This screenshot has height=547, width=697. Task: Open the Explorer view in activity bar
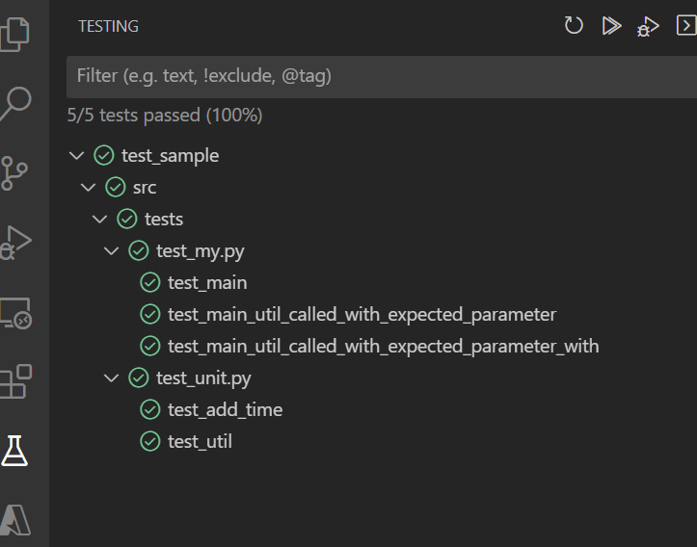pos(14,35)
